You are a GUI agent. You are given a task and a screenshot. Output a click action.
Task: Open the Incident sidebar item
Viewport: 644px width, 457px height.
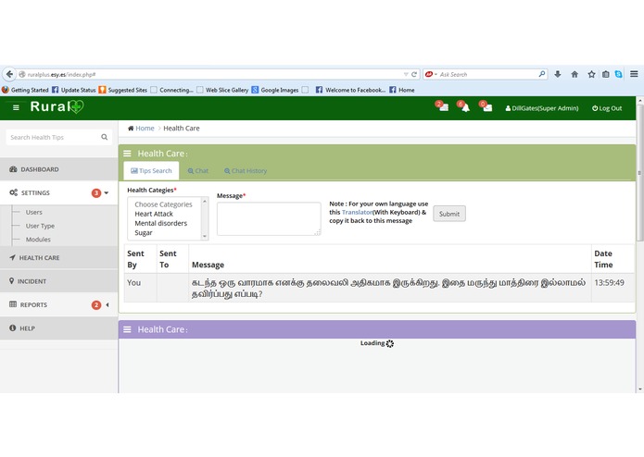tap(58, 281)
